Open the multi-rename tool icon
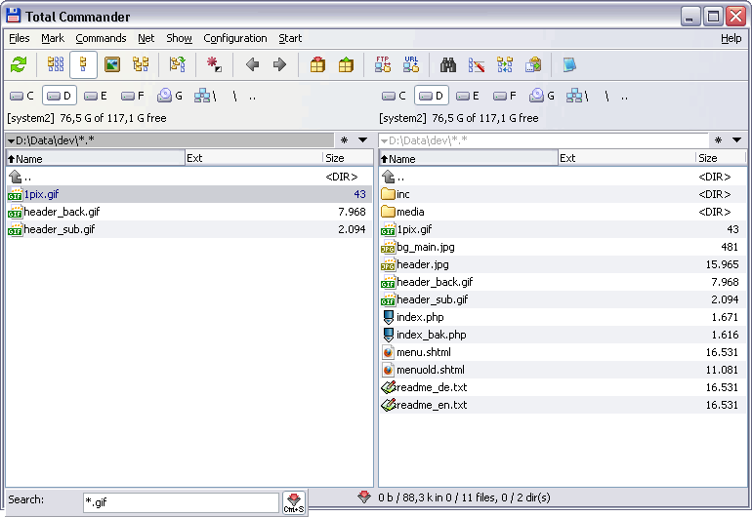Screen dimensions: 752x517 pos(477,64)
